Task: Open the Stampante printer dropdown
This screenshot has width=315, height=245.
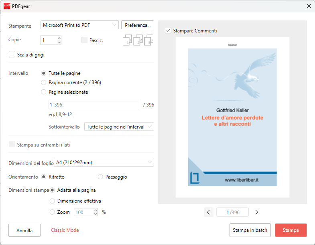Action: click(79, 25)
